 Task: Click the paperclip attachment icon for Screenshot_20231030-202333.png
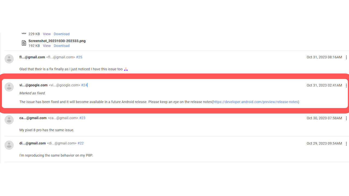(x=24, y=43)
